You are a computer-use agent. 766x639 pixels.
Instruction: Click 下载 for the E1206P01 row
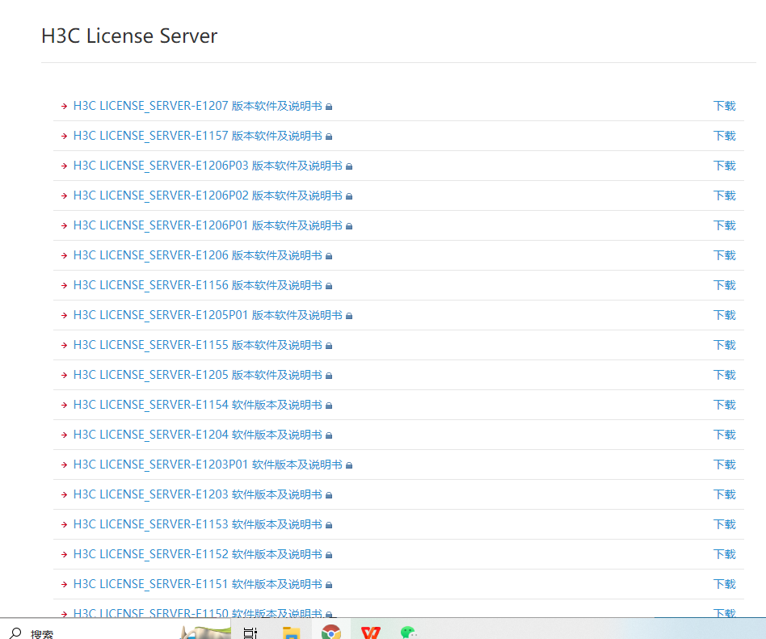click(725, 225)
